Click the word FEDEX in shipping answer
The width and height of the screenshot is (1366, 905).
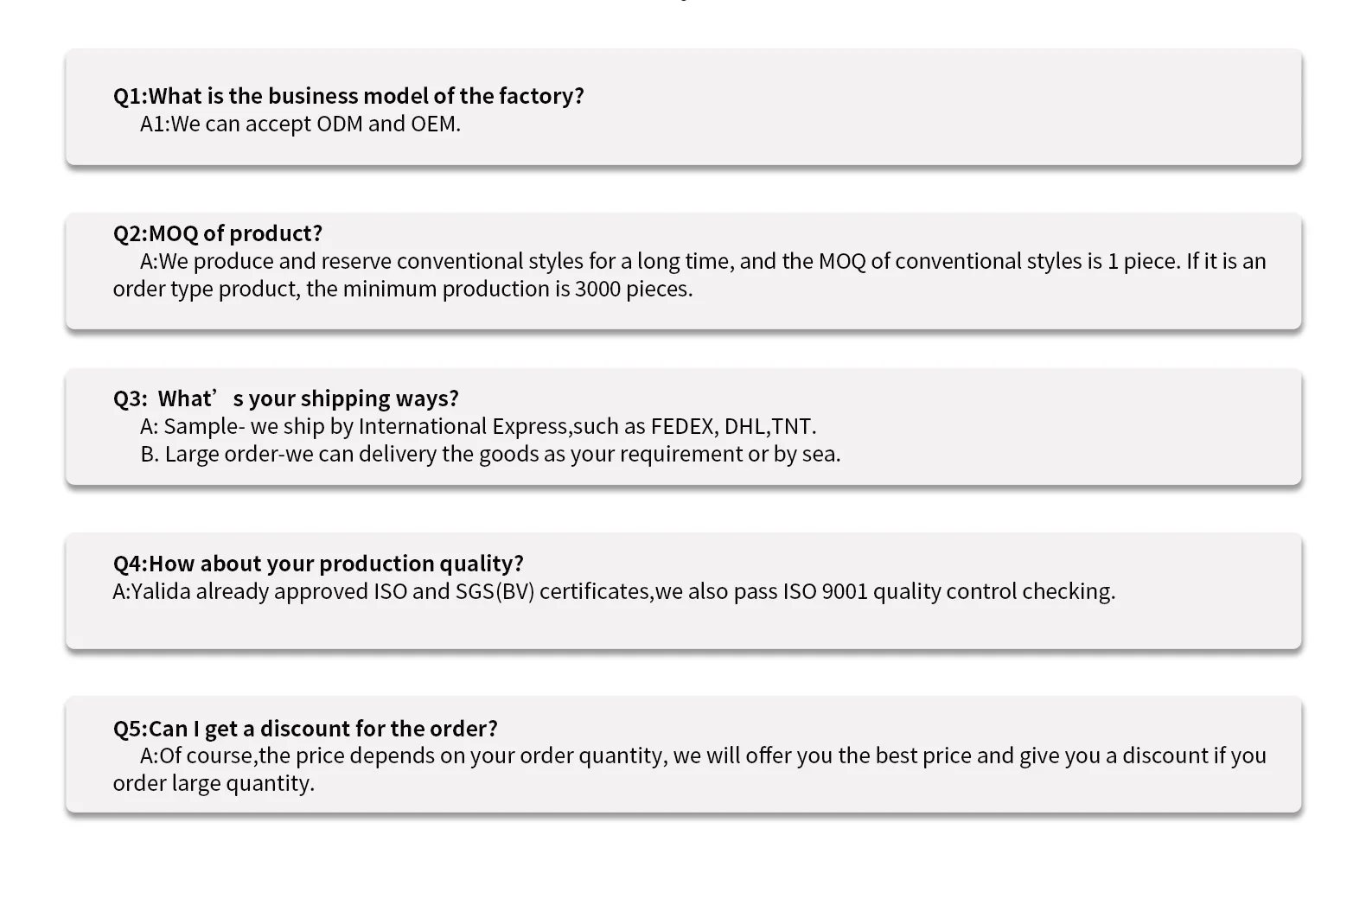click(682, 426)
